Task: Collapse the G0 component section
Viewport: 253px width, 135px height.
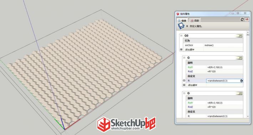Action: coord(181,35)
